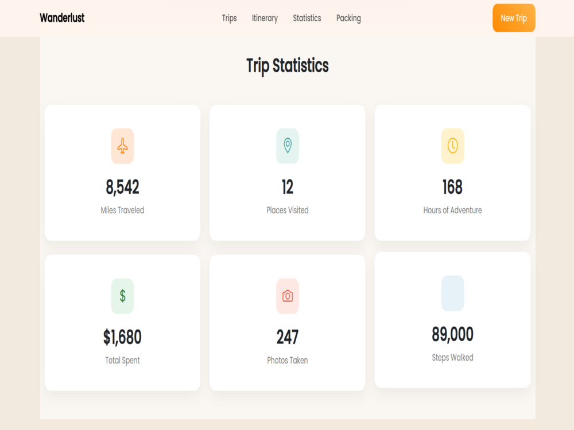
Task: Select the 168 hours value
Action: point(452,187)
